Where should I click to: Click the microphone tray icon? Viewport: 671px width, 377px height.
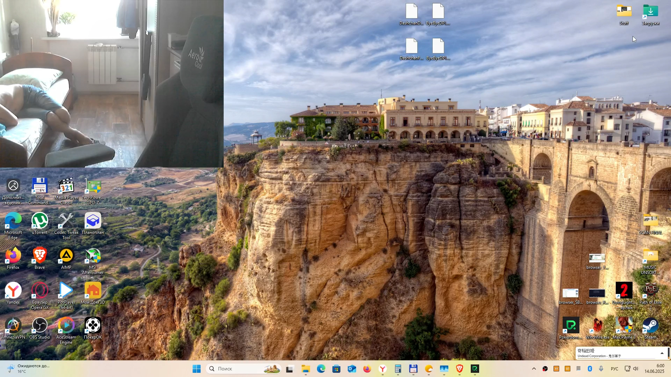click(x=601, y=369)
